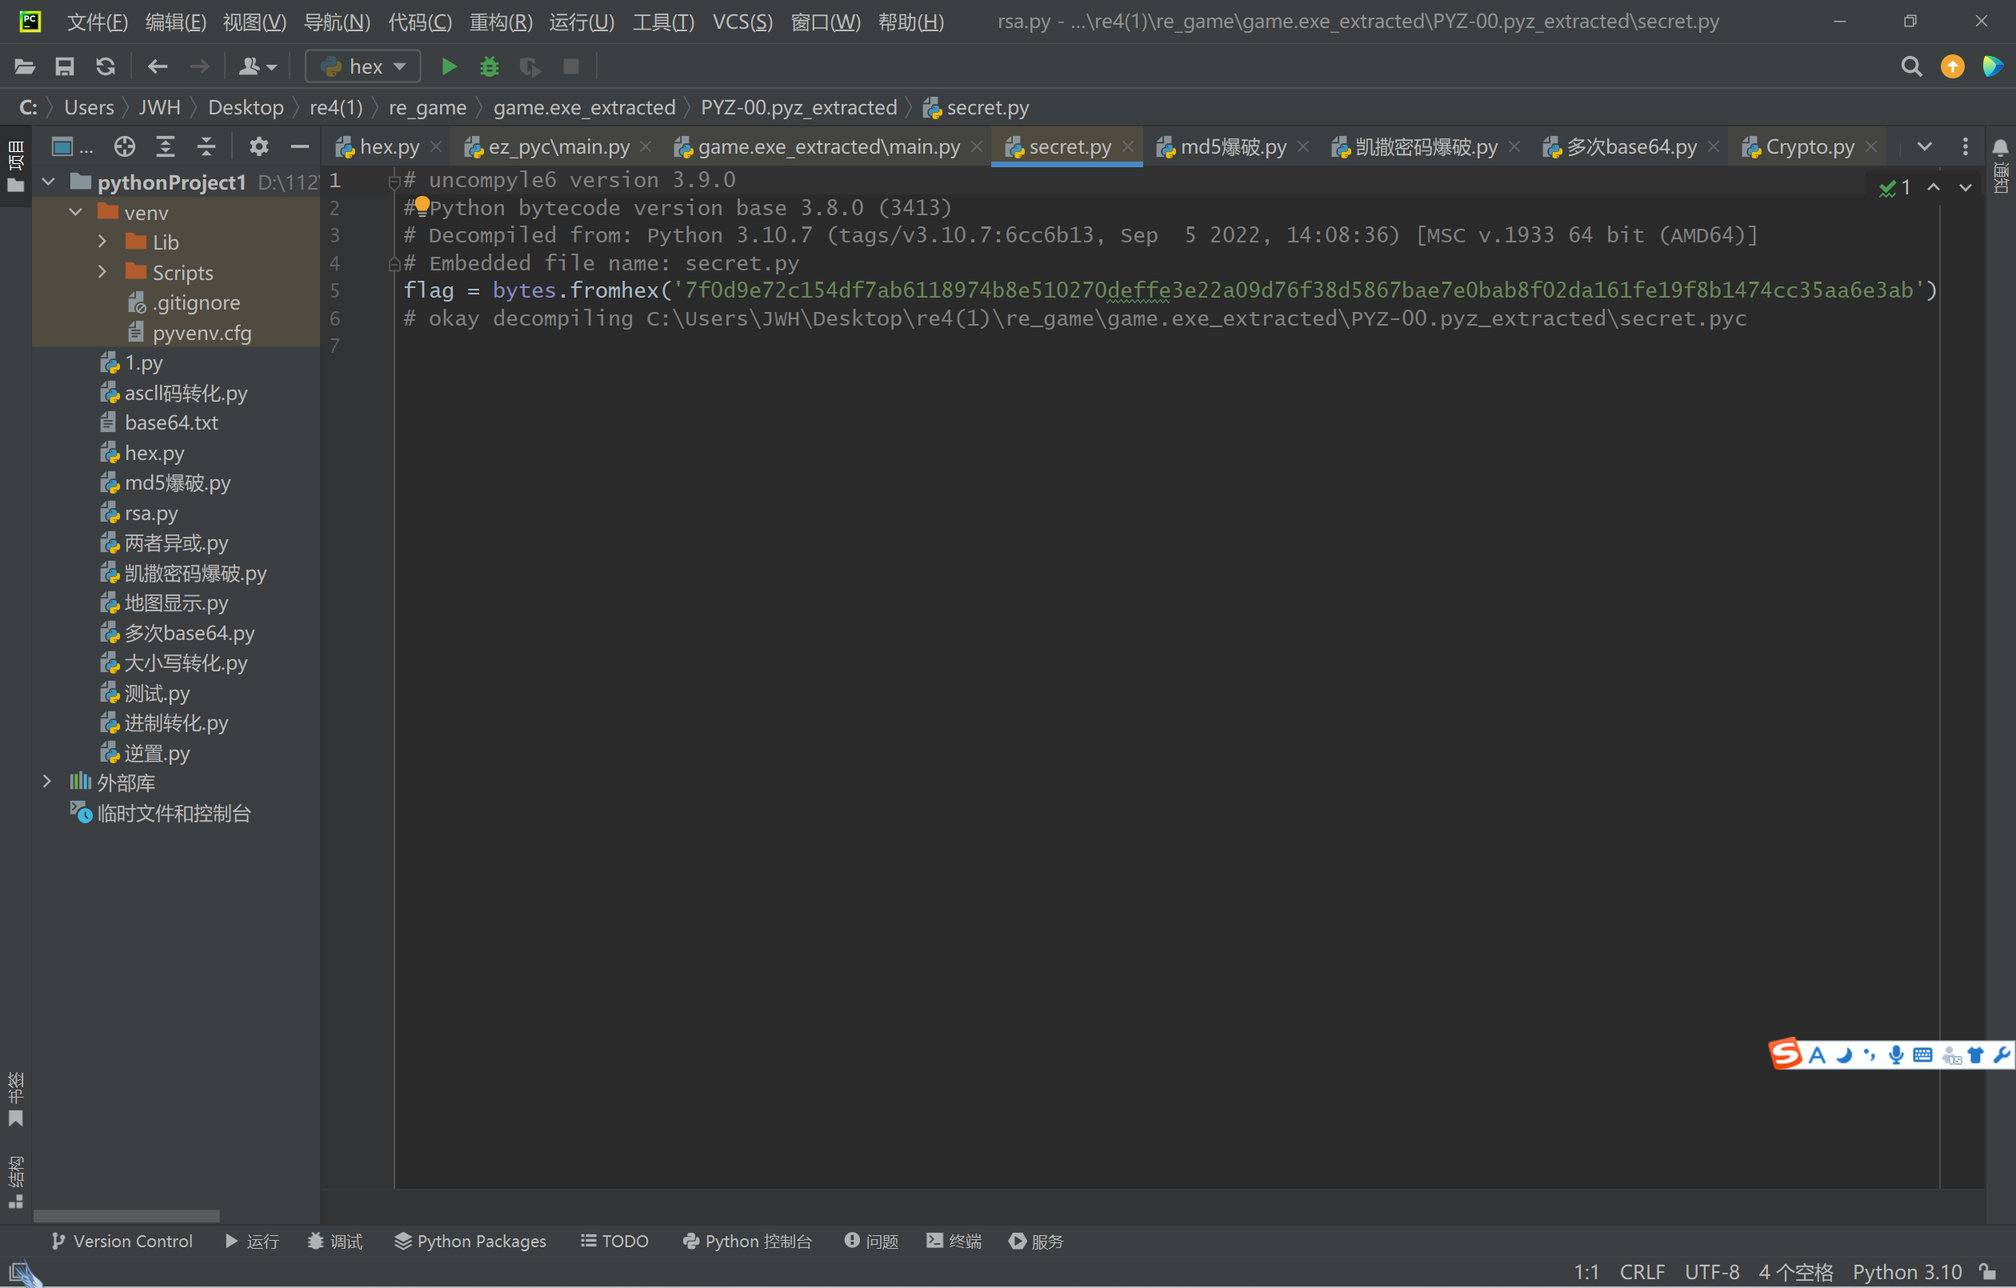Image resolution: width=2016 pixels, height=1288 pixels.
Task: Go back with the left arrow icon
Action: pos(158,66)
